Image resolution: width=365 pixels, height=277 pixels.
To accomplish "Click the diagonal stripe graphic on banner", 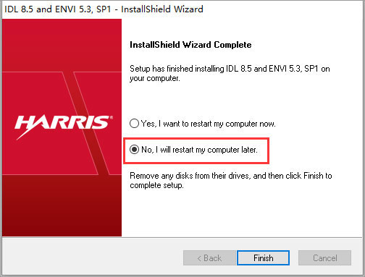I will 89,123.
